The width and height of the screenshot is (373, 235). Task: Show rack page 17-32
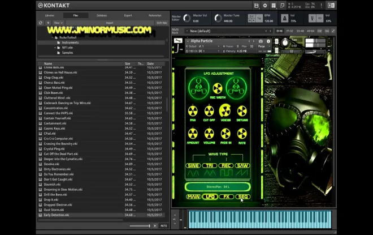coord(289,31)
